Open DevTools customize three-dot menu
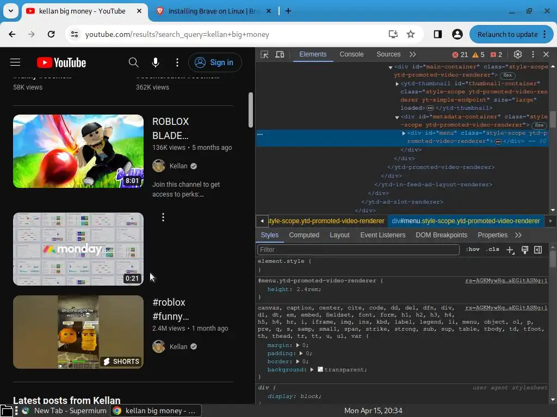The width and height of the screenshot is (557, 417). 533,54
